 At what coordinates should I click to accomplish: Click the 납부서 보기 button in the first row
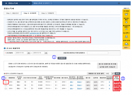(96, 82)
